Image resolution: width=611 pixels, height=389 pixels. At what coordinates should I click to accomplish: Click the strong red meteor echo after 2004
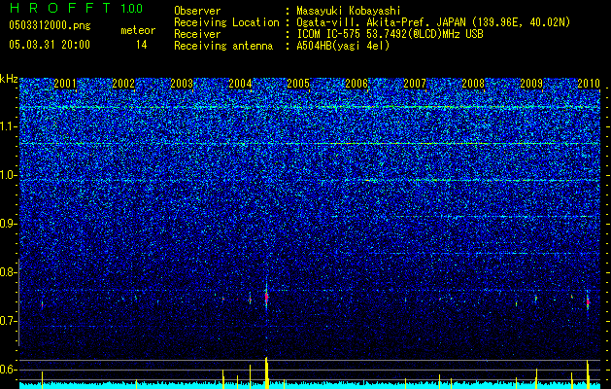266,297
